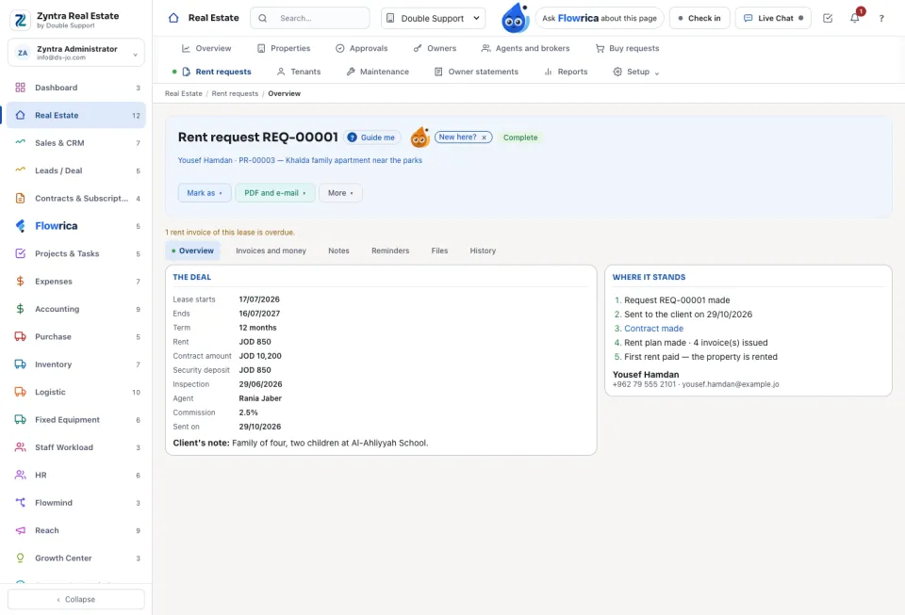905x615 pixels.
Task: Open the Notes tab
Action: [x=338, y=251]
